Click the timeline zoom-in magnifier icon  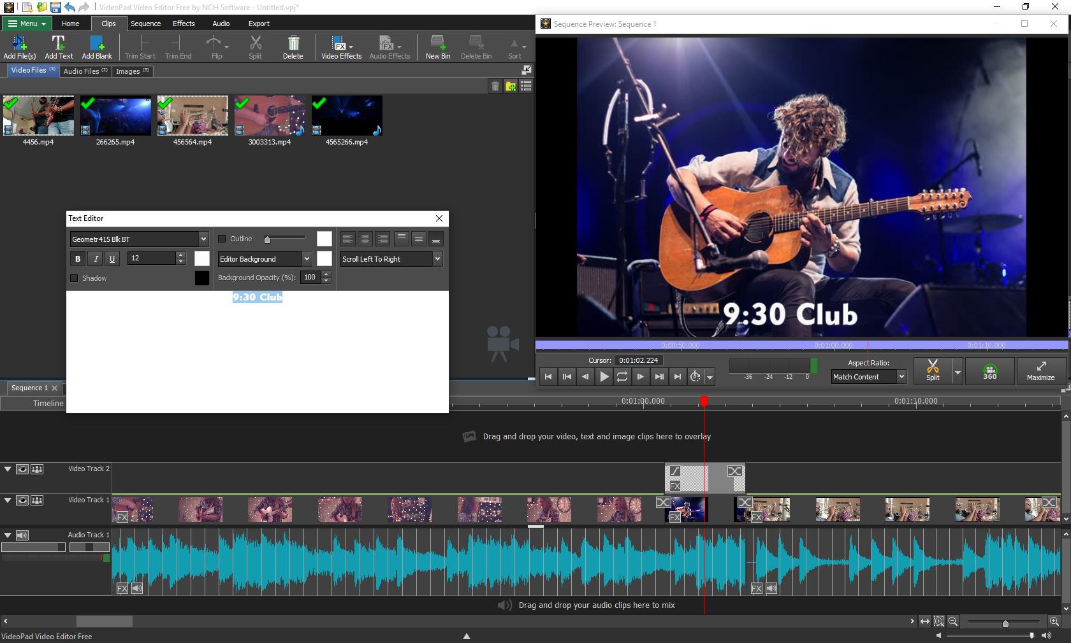click(x=1055, y=622)
